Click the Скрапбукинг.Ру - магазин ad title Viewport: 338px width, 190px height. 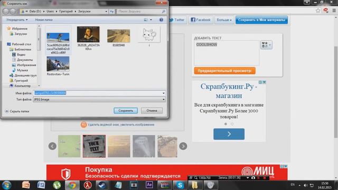229,91
